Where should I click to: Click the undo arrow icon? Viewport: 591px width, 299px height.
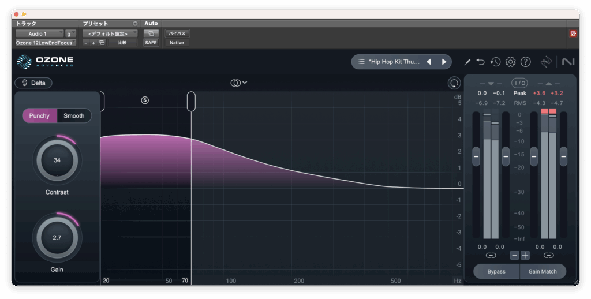tap(481, 62)
